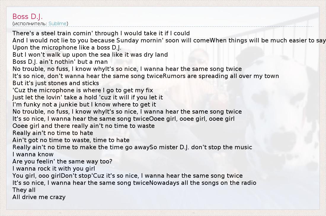Click the "Ooee girl and there really ain't" line

84,126
